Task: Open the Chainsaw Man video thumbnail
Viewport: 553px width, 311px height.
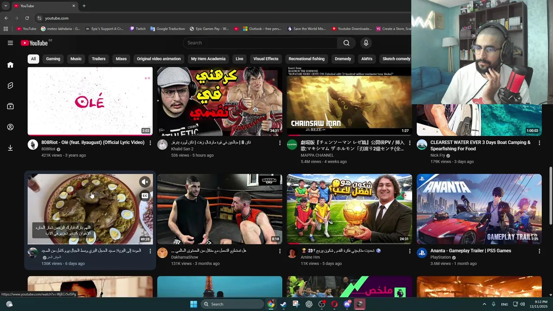Action: coord(349,101)
